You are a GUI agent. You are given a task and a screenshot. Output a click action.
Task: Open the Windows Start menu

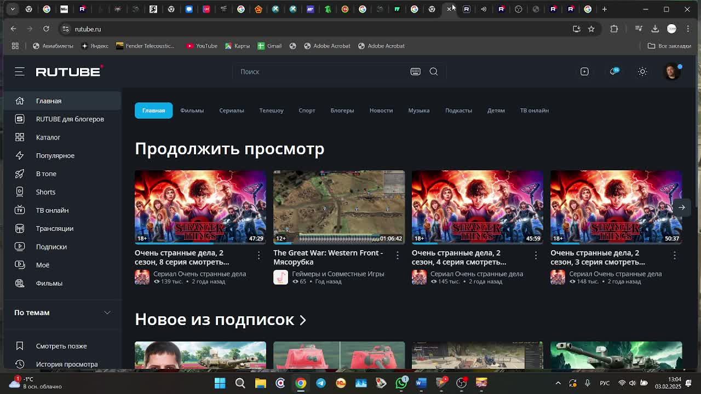point(220,383)
